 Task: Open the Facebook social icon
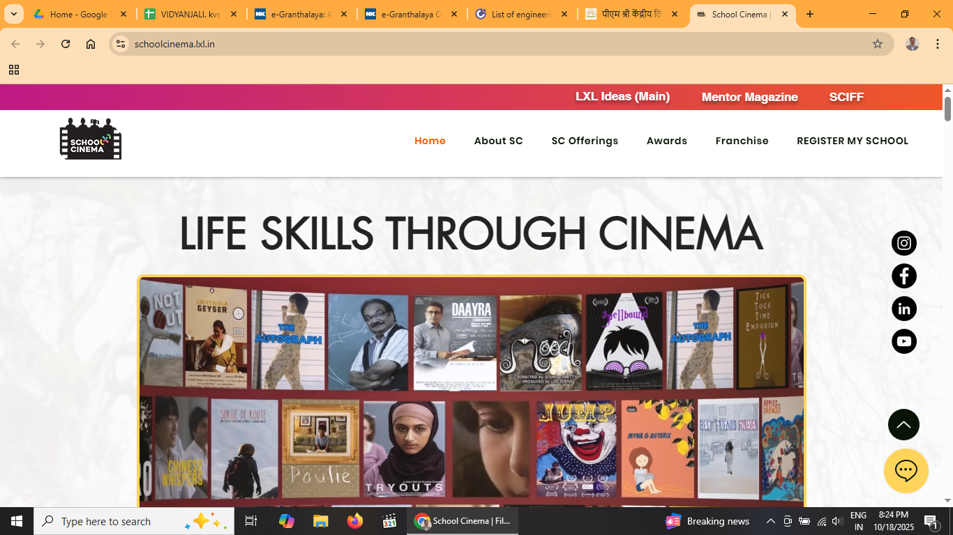(903, 276)
